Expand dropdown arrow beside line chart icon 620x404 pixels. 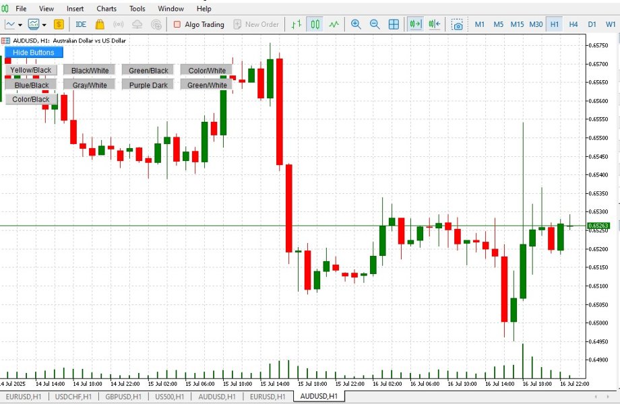20,25
